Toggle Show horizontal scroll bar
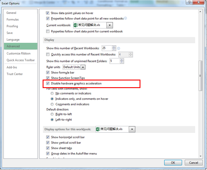This screenshot has width=207, height=170. click(x=48, y=137)
